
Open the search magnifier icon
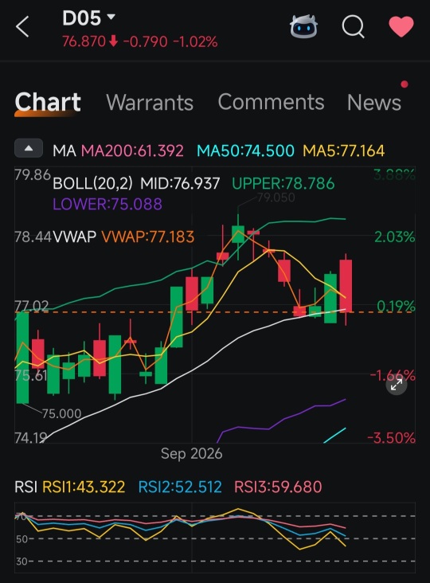(353, 27)
